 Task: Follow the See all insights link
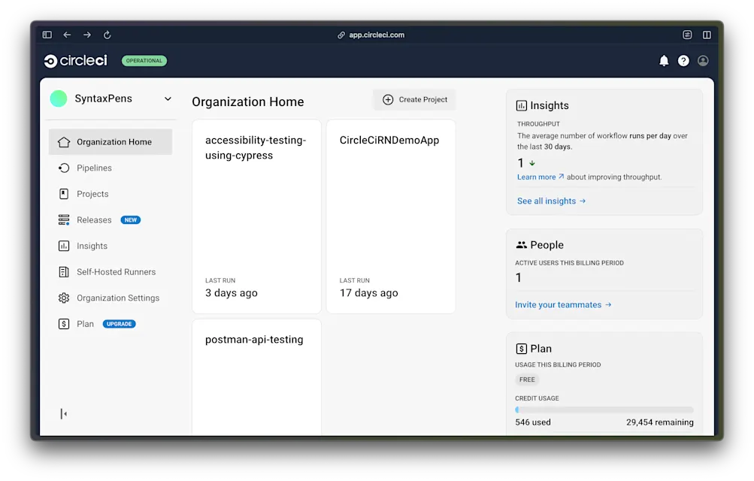pos(551,201)
